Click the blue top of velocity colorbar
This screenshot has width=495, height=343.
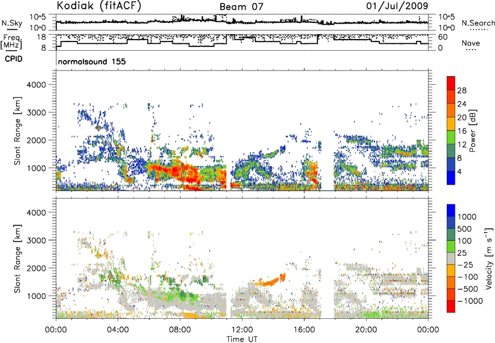(451, 210)
